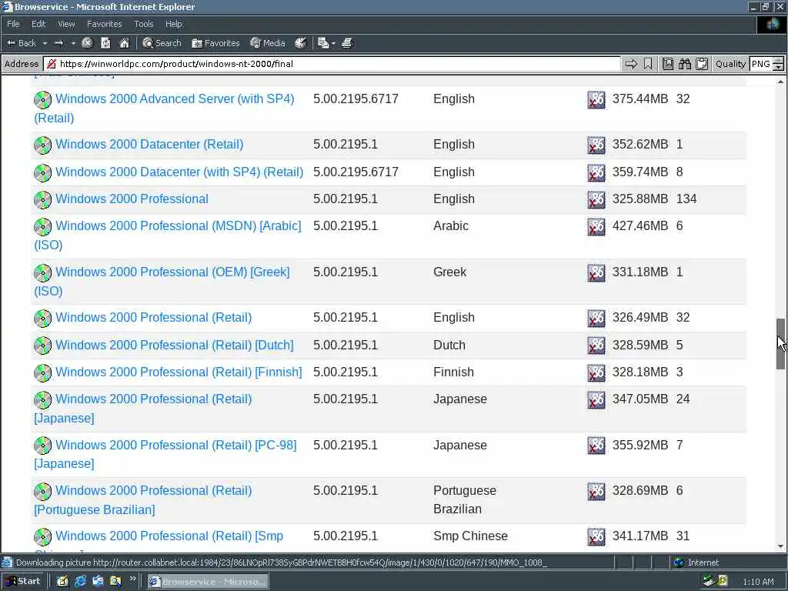Screen dimensions: 788x591
Task: Open Windows 2000 Professional (MSDN) [Arabic] link
Action: 168,235
